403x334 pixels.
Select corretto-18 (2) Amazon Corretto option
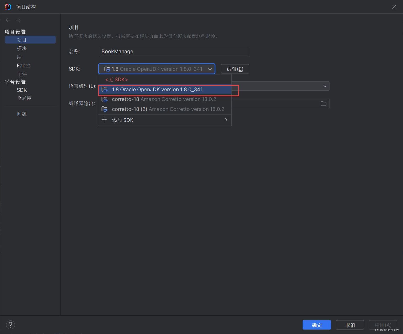165,109
